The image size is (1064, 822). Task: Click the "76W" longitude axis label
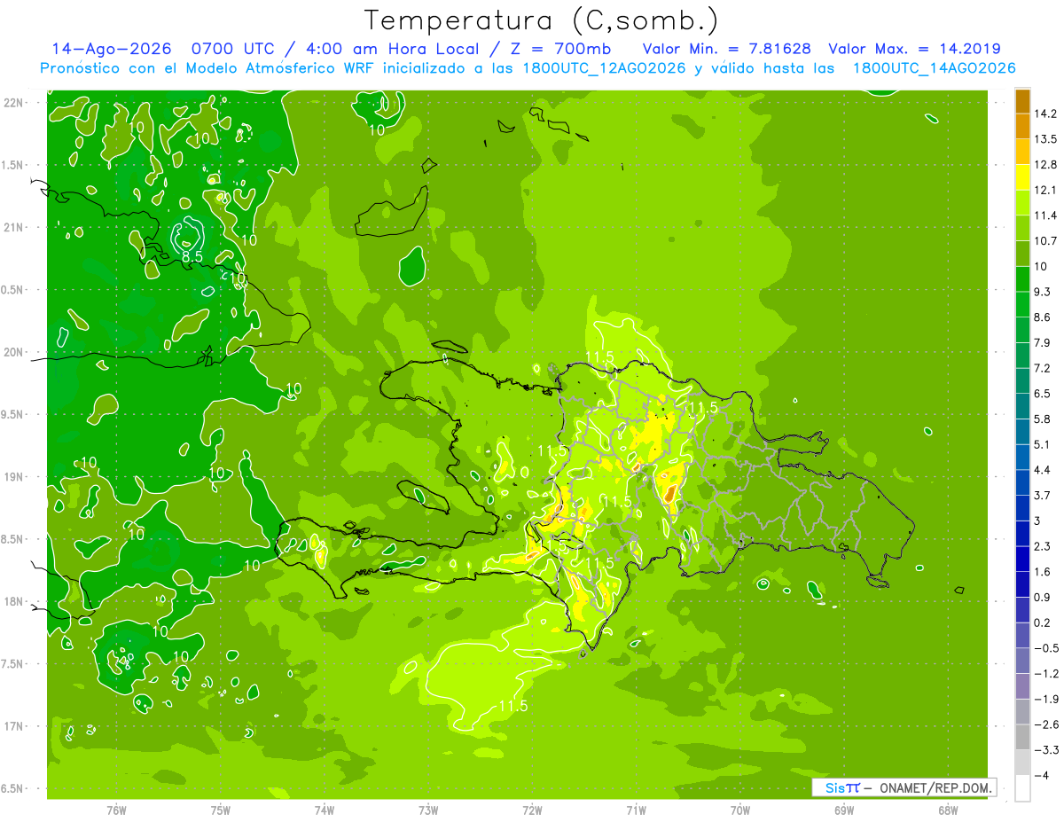coord(116,810)
